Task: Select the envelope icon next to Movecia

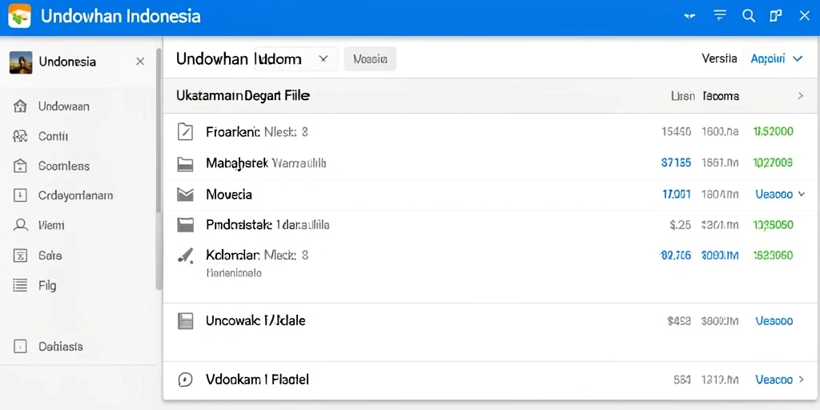Action: coord(185,195)
